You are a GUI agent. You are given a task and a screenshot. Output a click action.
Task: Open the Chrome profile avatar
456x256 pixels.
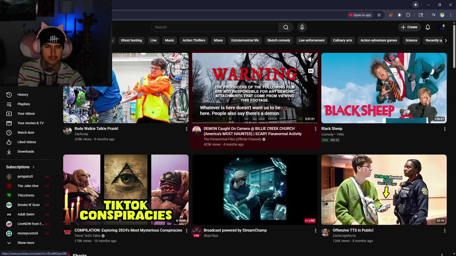tap(442, 15)
